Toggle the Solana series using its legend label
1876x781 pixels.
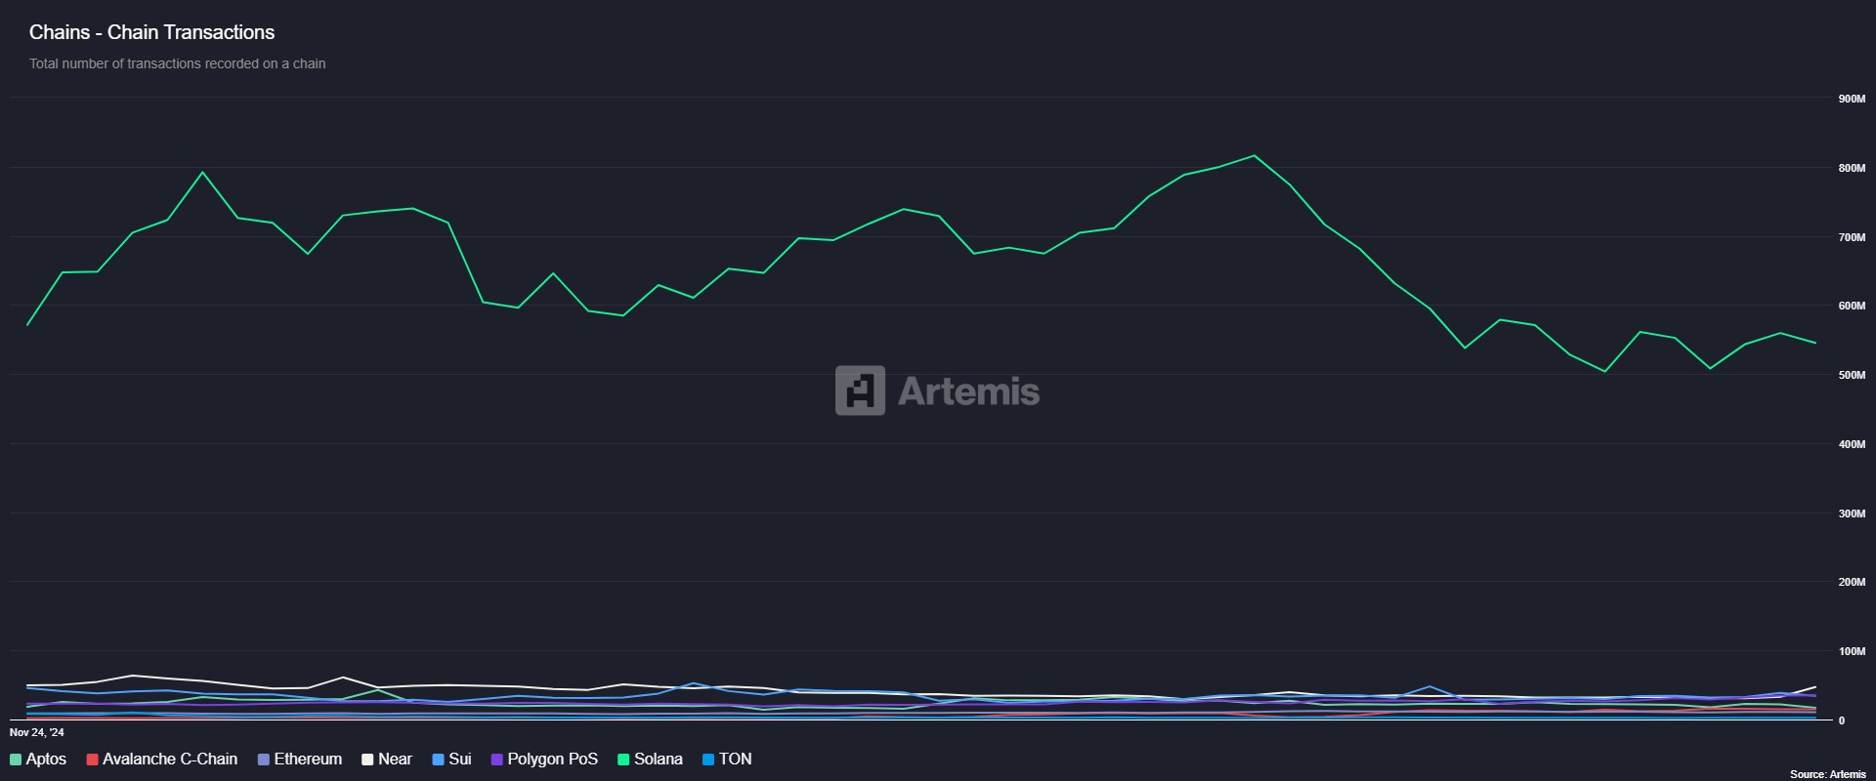coord(658,760)
